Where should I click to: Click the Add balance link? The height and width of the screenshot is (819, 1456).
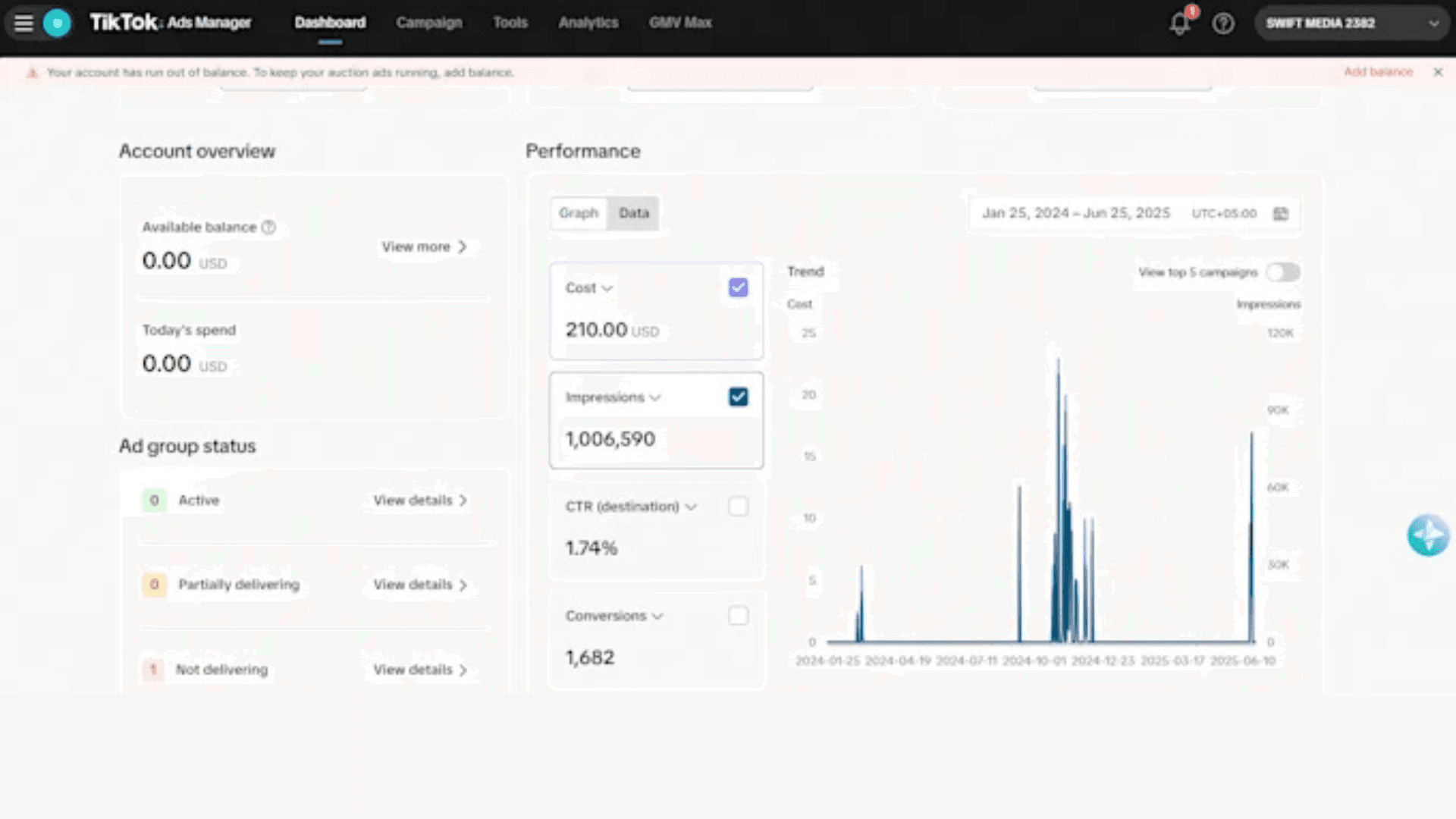pyautogui.click(x=1378, y=72)
